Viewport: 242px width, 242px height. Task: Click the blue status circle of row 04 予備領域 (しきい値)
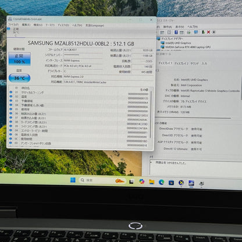click(x=11, y=105)
